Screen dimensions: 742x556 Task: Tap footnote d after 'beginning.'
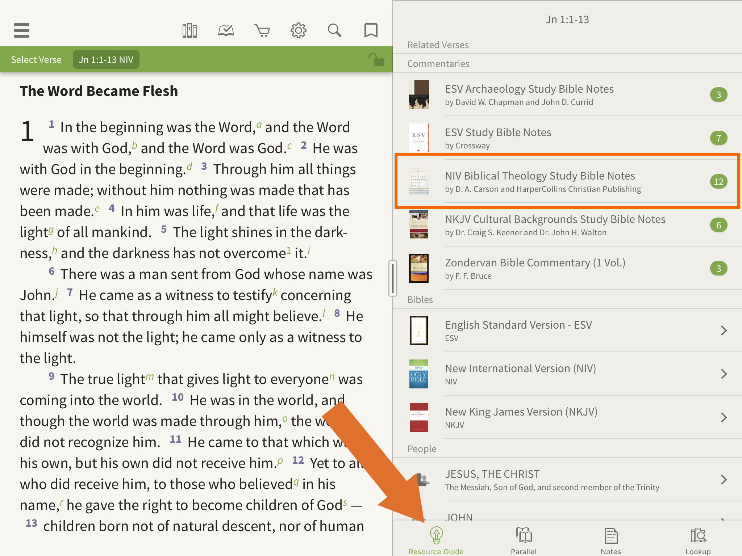(189, 167)
